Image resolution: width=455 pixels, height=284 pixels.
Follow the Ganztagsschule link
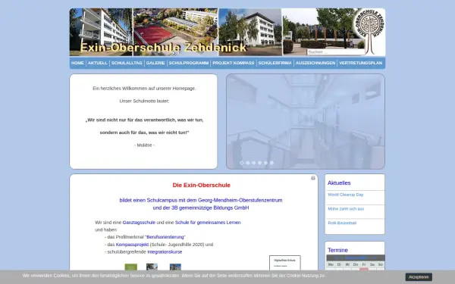[139, 223]
